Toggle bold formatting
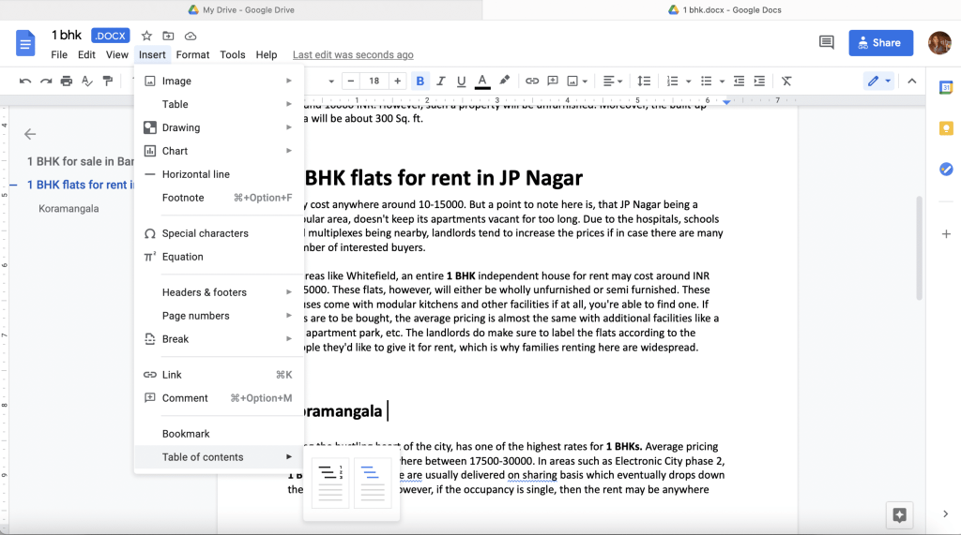The image size is (961, 535). (419, 81)
